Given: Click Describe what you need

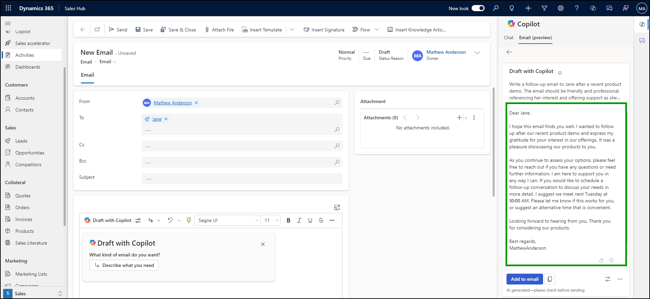Looking at the screenshot, I should click(124, 265).
